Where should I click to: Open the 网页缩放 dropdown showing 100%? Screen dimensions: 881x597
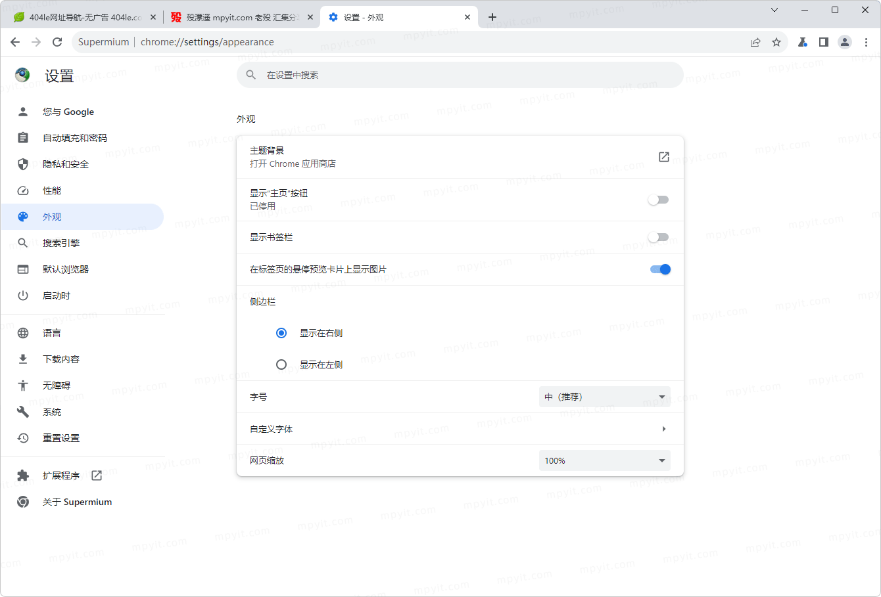[x=605, y=460]
